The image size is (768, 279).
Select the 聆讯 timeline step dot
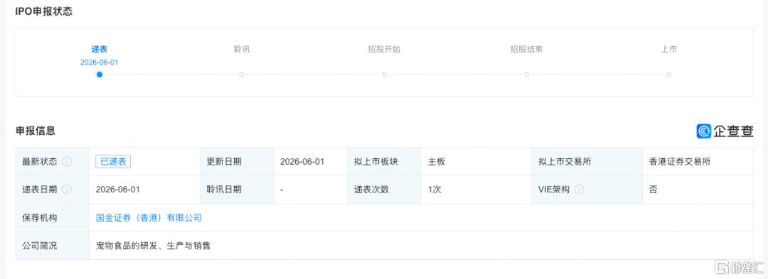click(x=242, y=75)
